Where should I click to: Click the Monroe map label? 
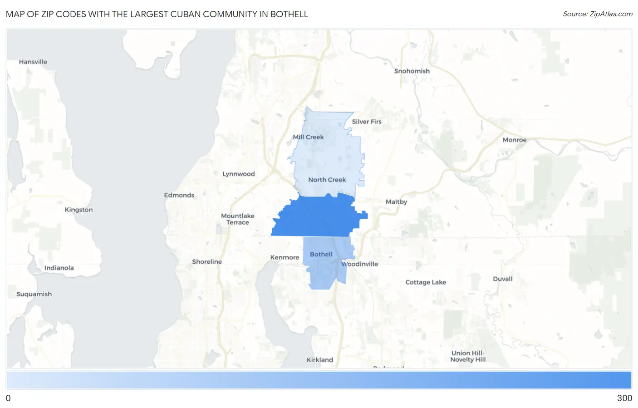(x=515, y=140)
